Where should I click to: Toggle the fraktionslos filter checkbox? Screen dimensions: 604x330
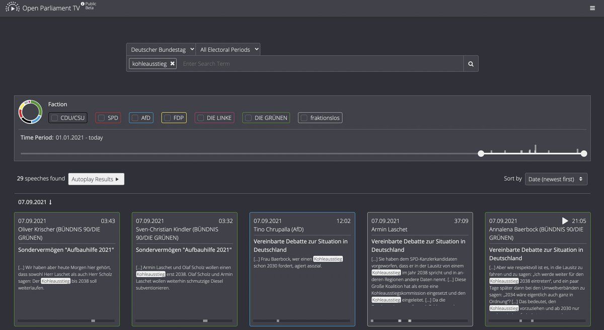(x=304, y=118)
